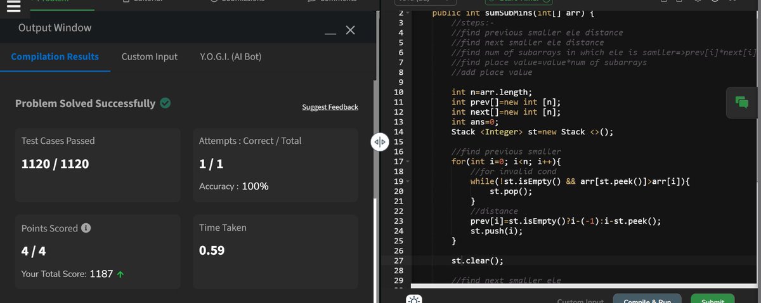Open the Suggest Feedback link
This screenshot has height=303, width=761.
click(x=330, y=107)
